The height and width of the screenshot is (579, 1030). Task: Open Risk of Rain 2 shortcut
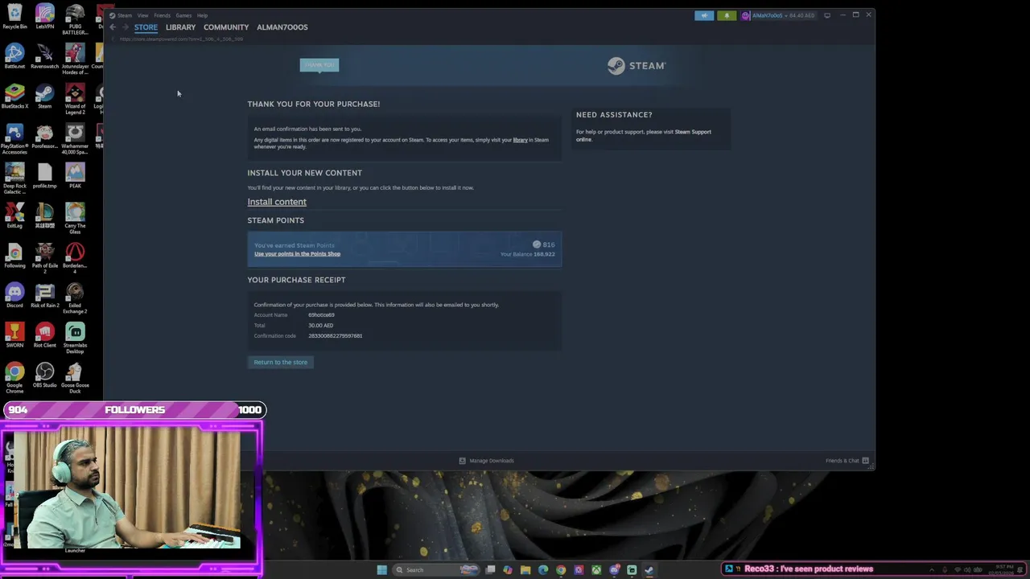click(x=45, y=295)
